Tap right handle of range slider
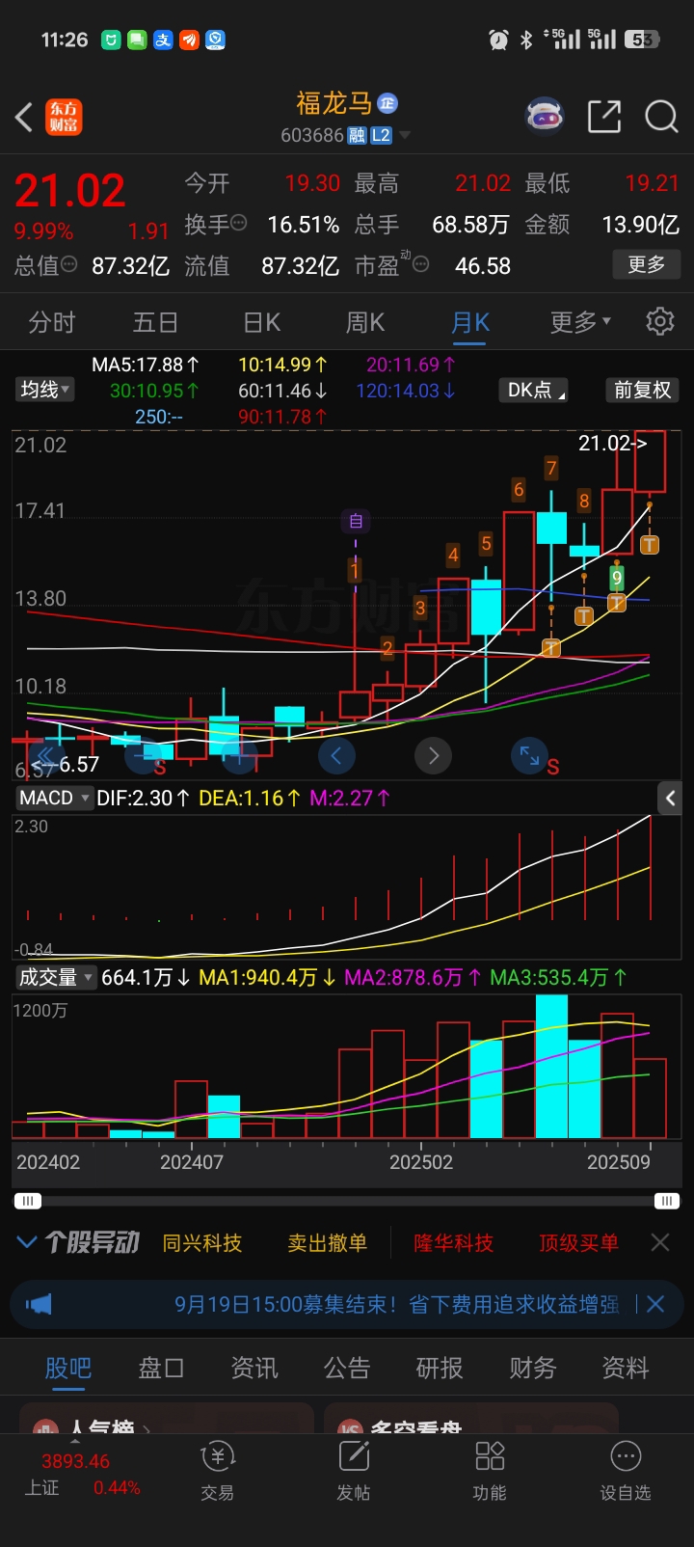The height and width of the screenshot is (1547, 694). pos(667,1201)
